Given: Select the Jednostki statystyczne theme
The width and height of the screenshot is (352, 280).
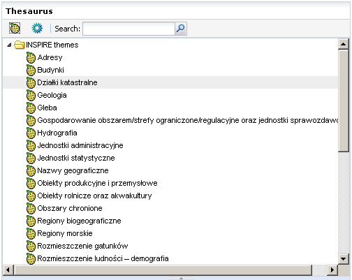Looking at the screenshot, I should point(76,158).
